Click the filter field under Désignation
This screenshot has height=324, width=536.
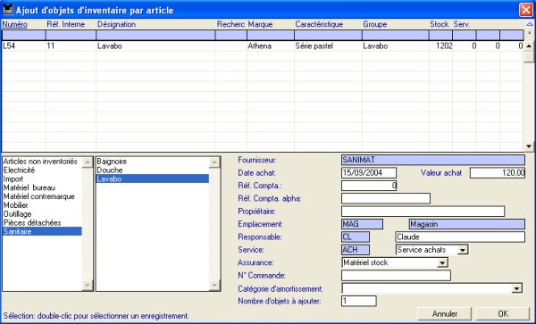coord(155,35)
